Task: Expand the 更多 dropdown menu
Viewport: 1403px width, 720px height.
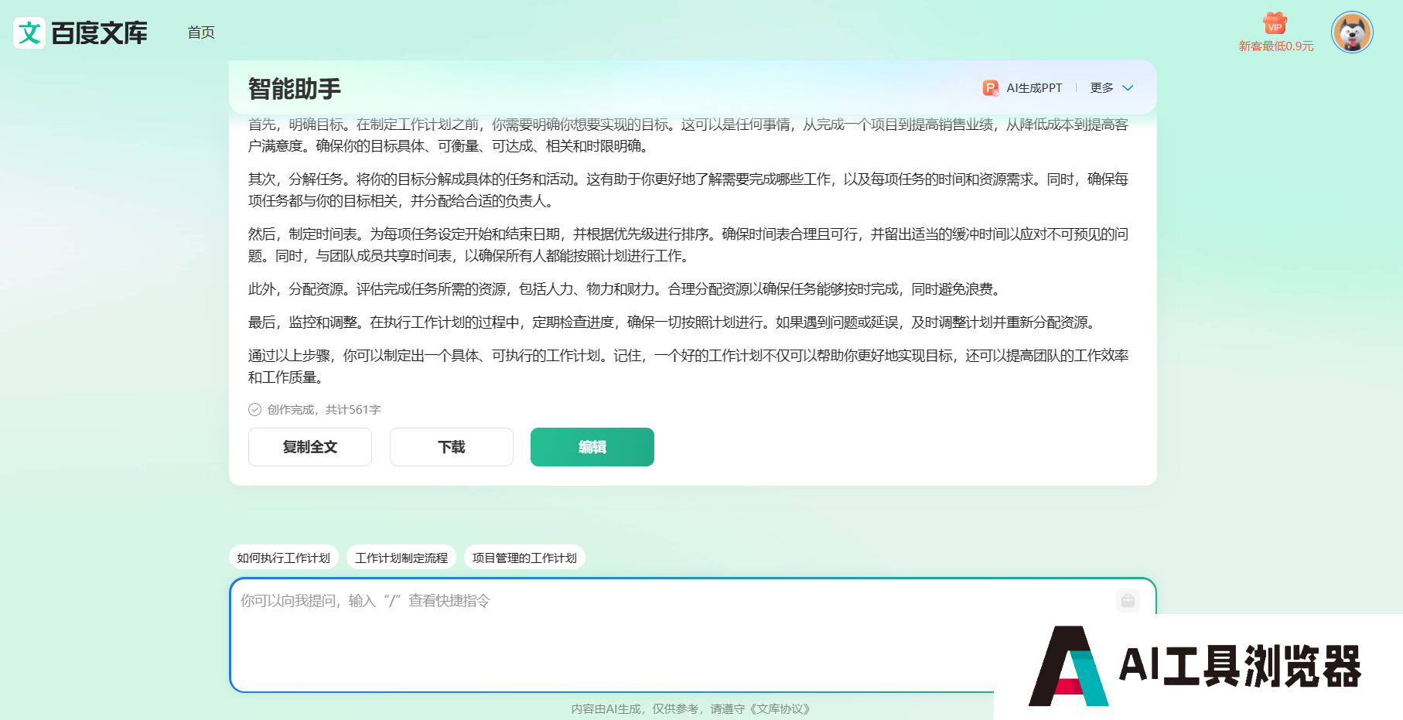Action: click(x=1111, y=88)
